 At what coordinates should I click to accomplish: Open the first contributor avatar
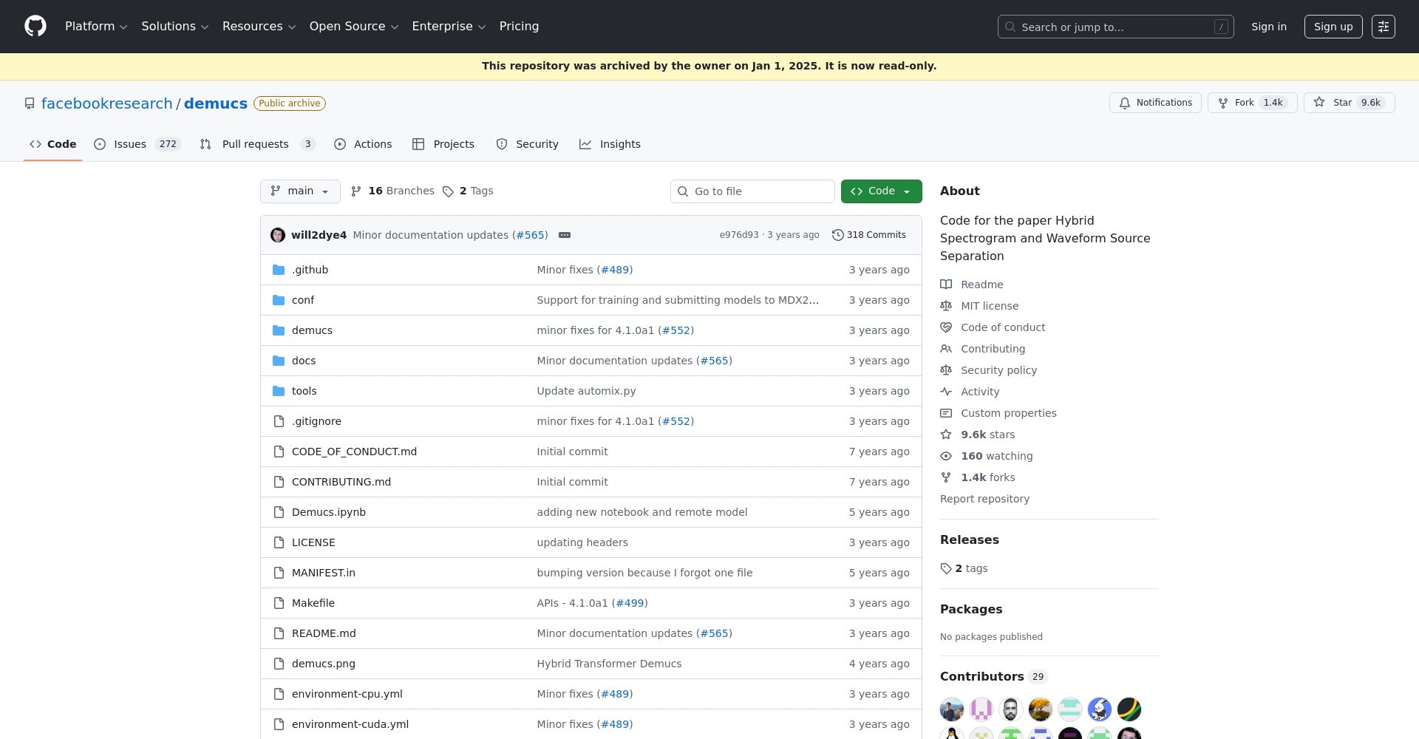tap(952, 709)
